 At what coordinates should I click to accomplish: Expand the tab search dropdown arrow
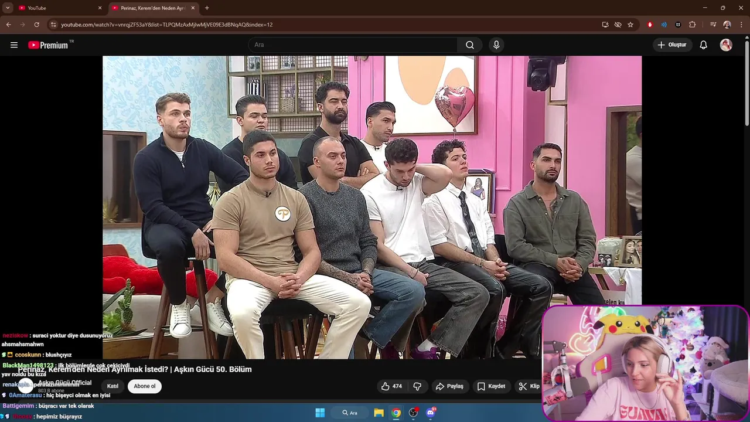(8, 8)
